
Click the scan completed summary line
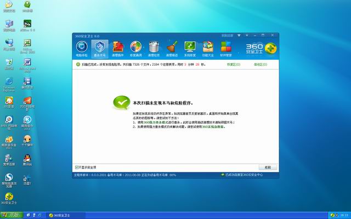(143, 65)
